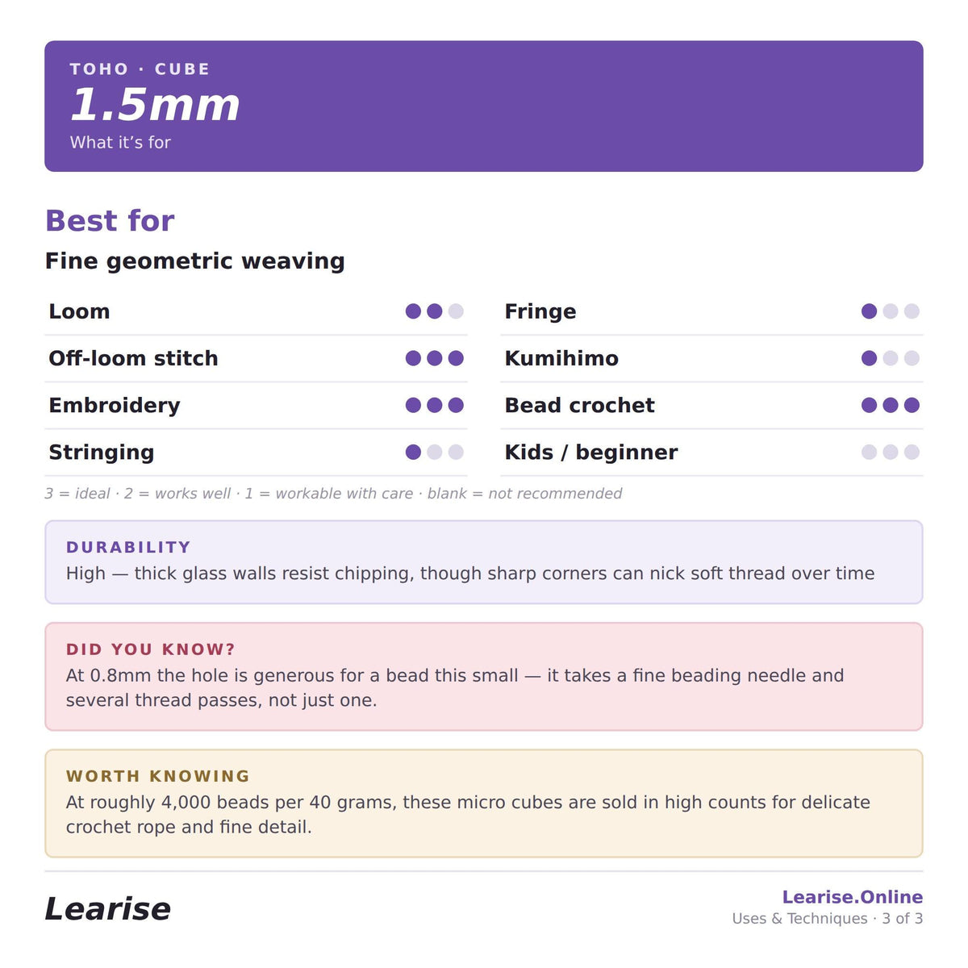968x968 pixels.
Task: Click the Fringe rating dots
Action: (891, 311)
